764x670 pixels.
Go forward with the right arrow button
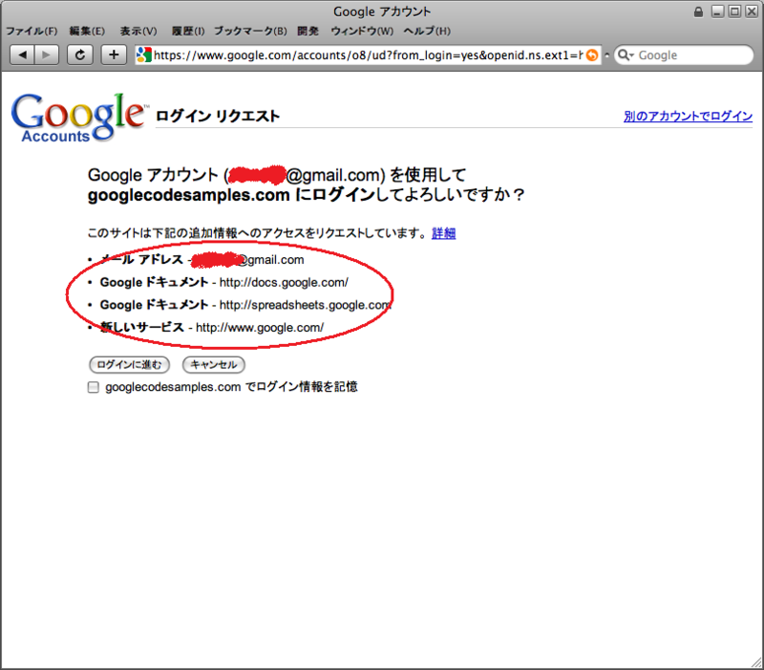point(47,54)
